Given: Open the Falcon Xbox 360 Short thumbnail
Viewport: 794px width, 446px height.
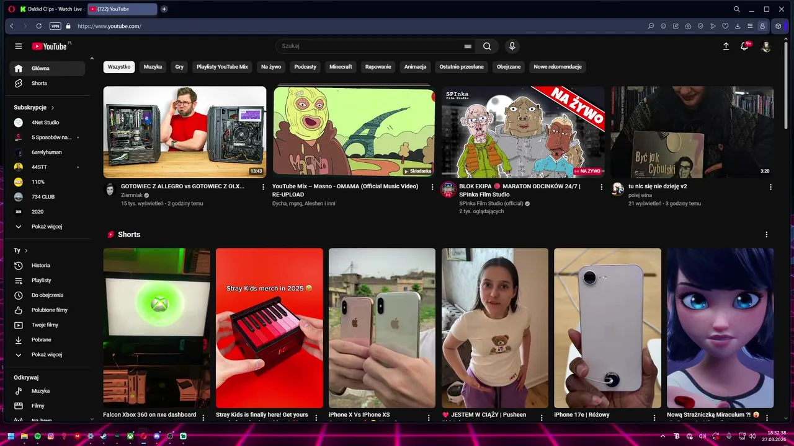Looking at the screenshot, I should (157, 328).
